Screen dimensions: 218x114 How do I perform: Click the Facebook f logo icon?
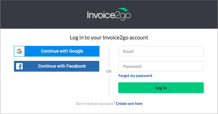[x=19, y=66]
